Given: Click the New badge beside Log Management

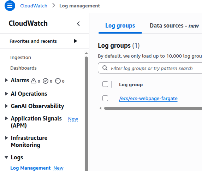Looking at the screenshot, I should coord(59,168).
